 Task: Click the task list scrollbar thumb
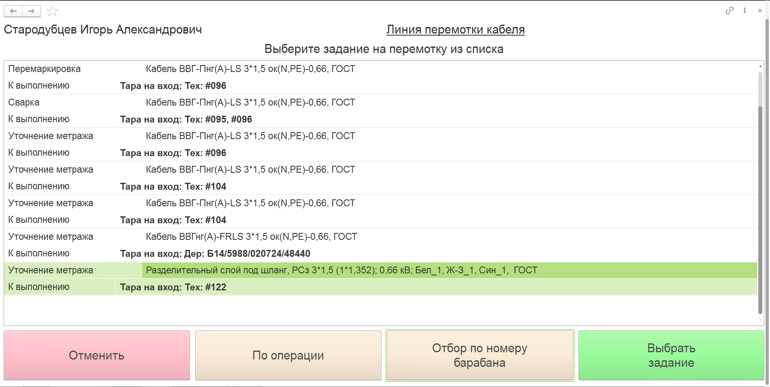[x=760, y=210]
